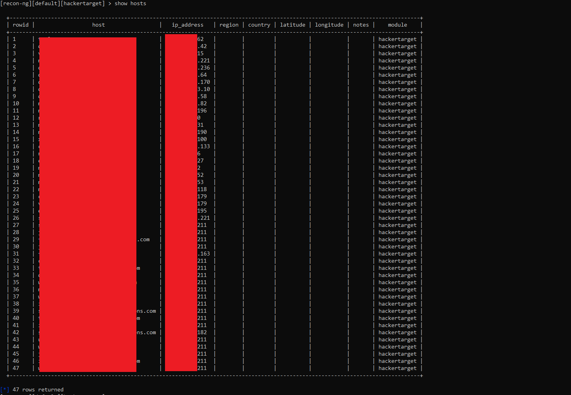
Task: Click the 'host' column header
Action: pyautogui.click(x=99, y=25)
